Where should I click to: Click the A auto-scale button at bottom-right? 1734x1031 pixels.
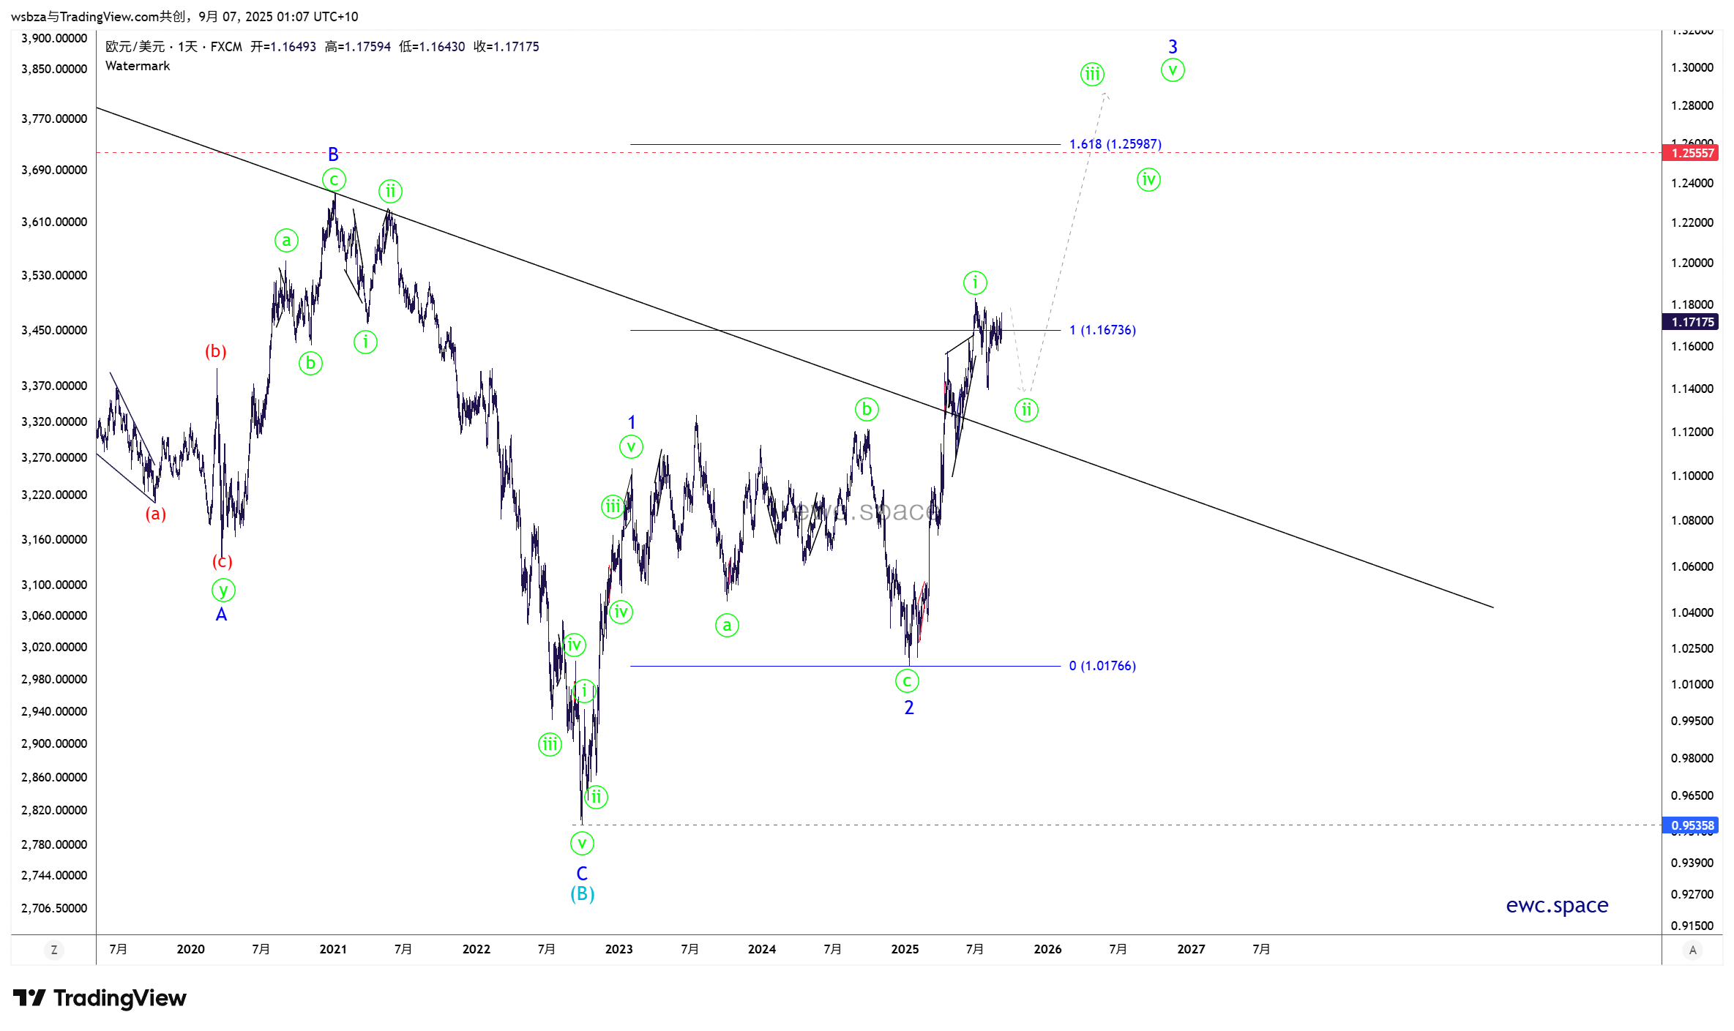pos(1692,950)
